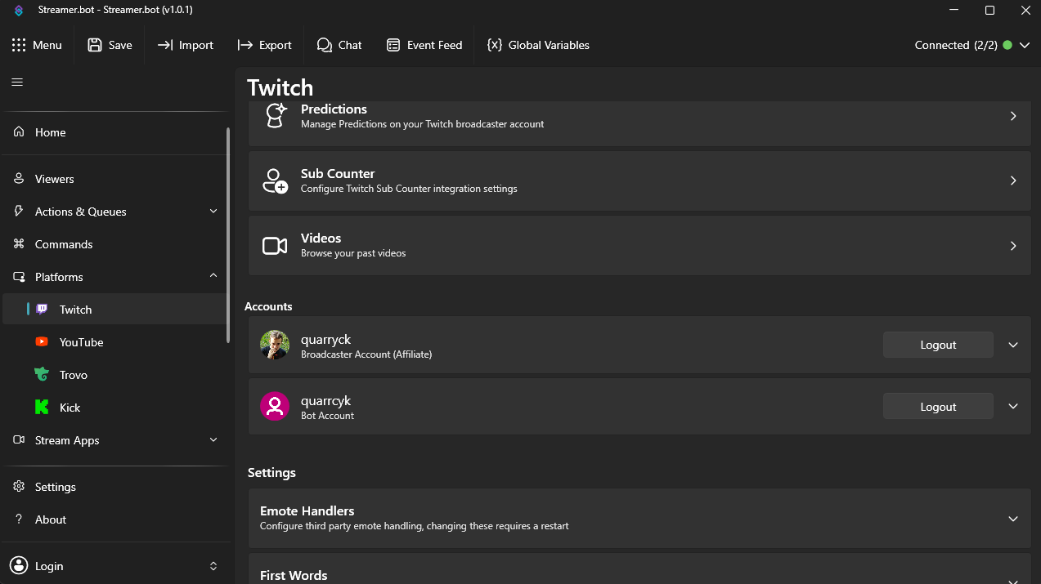Select the YouTube icon in sidebar
Viewport: 1041px width, 584px height.
[x=42, y=342]
